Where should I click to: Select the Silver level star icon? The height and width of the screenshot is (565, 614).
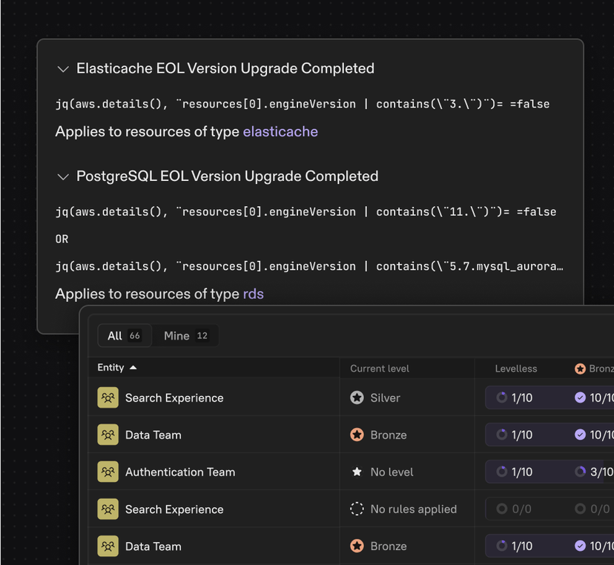tap(358, 397)
